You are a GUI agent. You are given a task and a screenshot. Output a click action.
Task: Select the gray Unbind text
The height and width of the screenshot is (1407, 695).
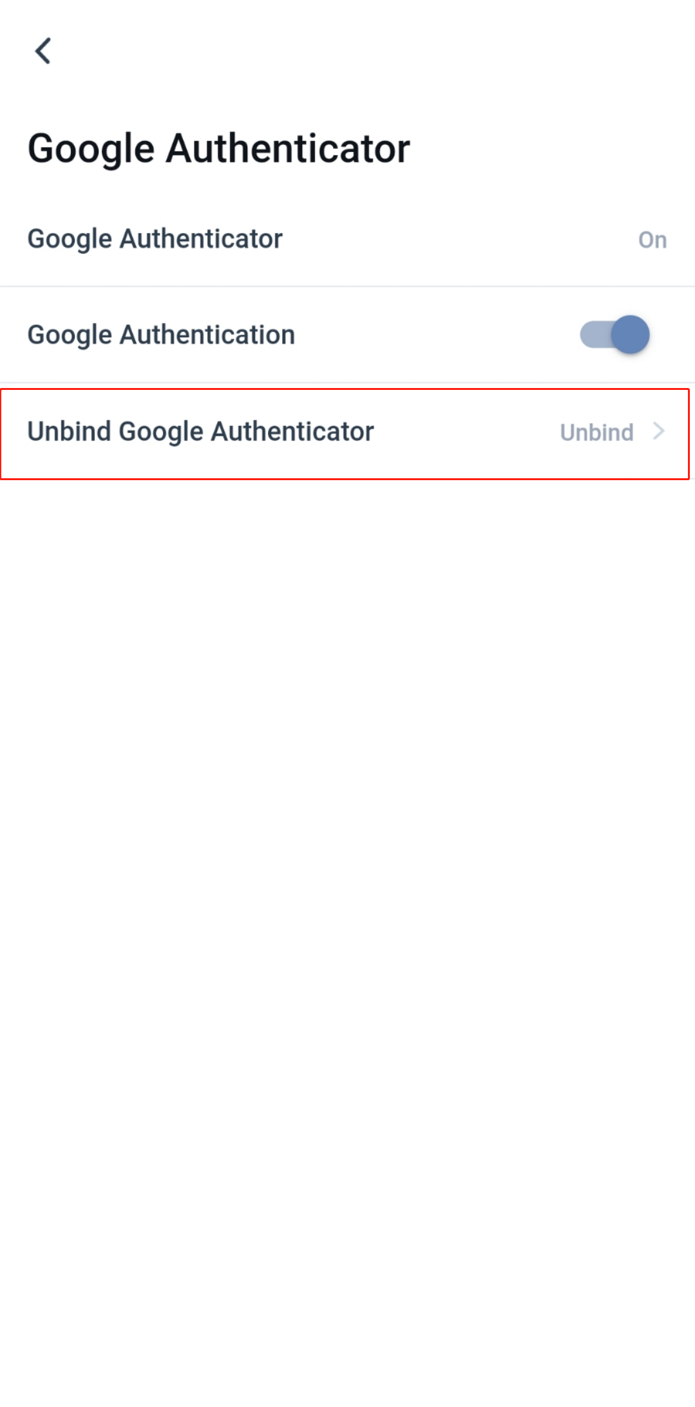596,432
